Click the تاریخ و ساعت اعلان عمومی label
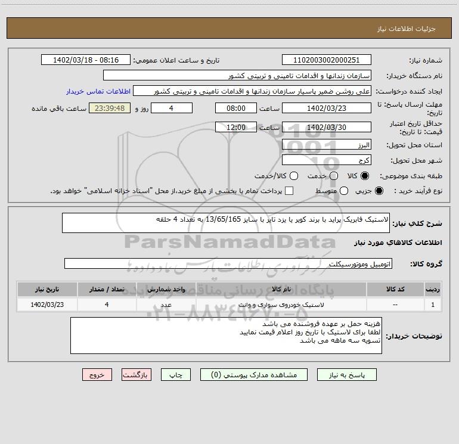459x444 pixels. (x=176, y=60)
